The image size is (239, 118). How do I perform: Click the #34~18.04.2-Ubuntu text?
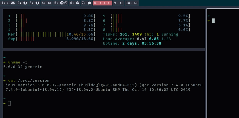88,90
